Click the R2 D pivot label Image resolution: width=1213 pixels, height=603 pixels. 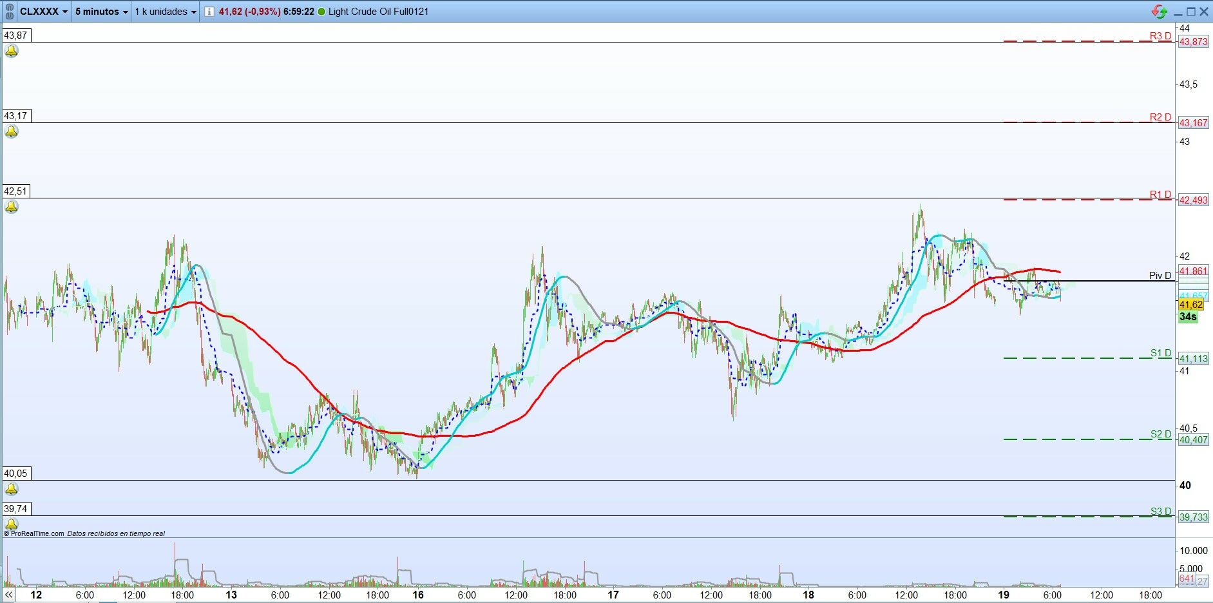pos(1161,117)
